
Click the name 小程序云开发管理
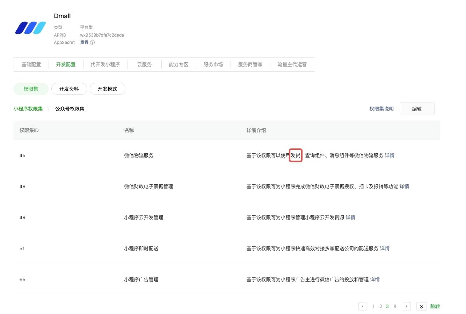pos(144,217)
